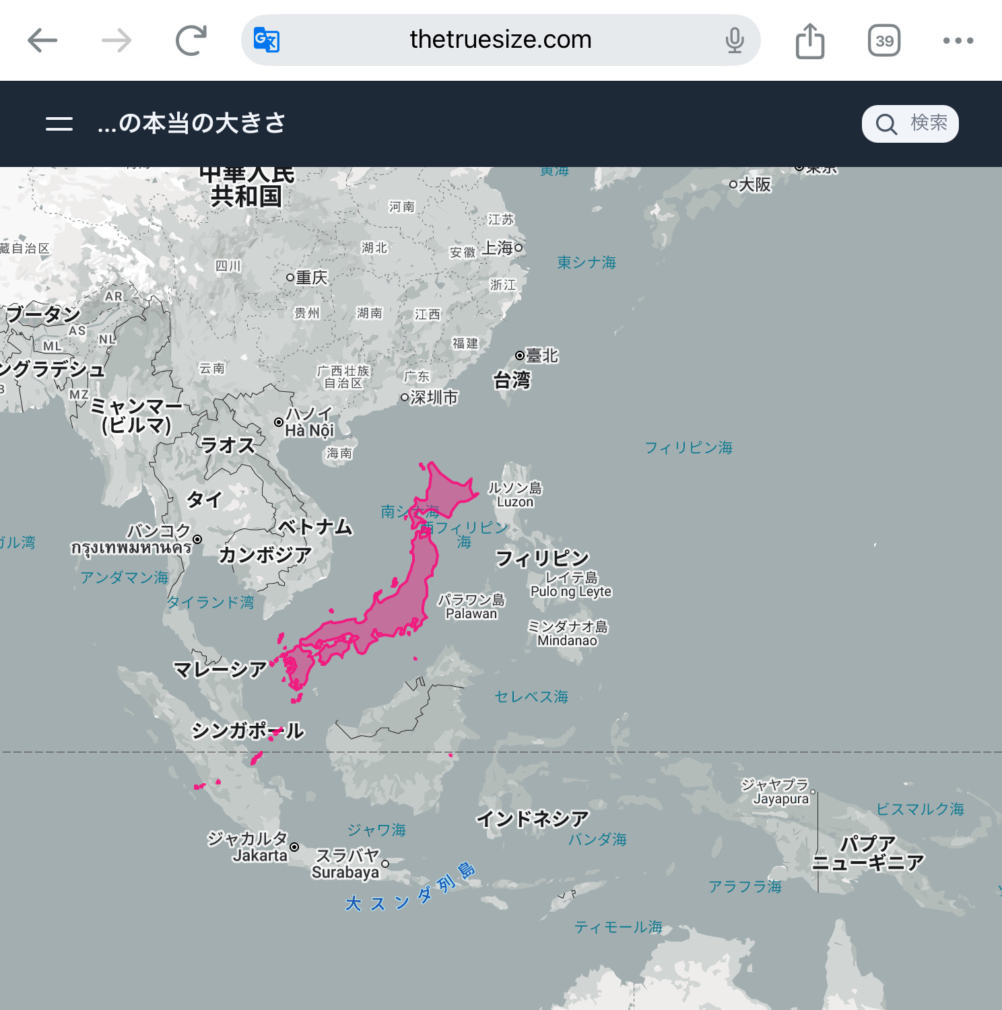Click the インドネシア label on map

(533, 819)
